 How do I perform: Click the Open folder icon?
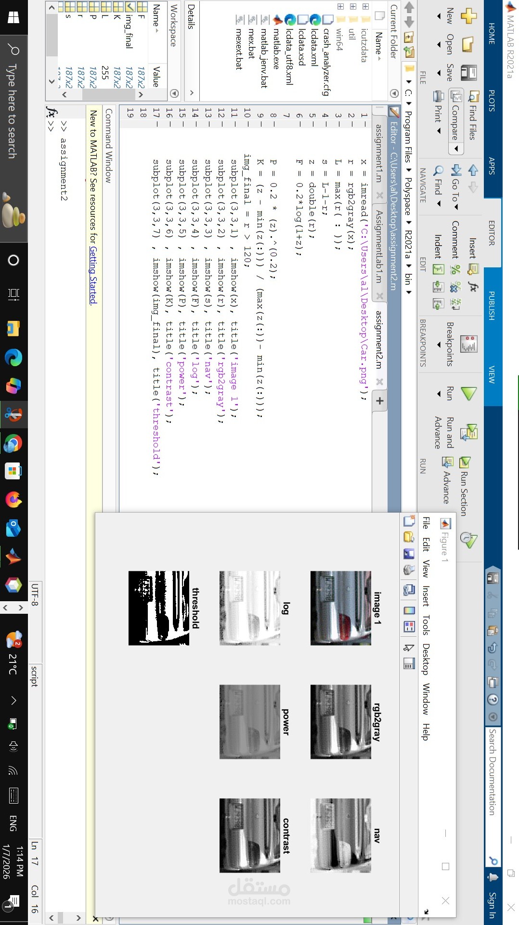468,44
